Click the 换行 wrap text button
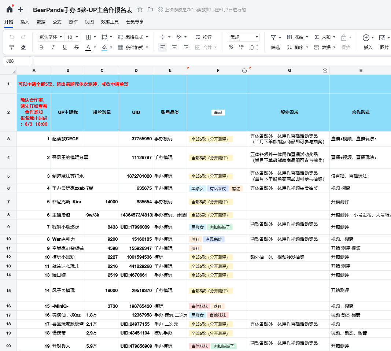 coord(203,37)
